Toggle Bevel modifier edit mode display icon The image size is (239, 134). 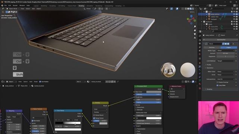[223, 44]
